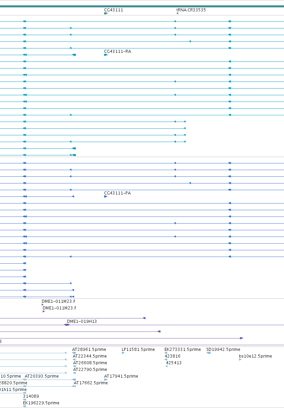
Task: Select the CG43111 gene arrow glyph
Action: (x=106, y=13)
